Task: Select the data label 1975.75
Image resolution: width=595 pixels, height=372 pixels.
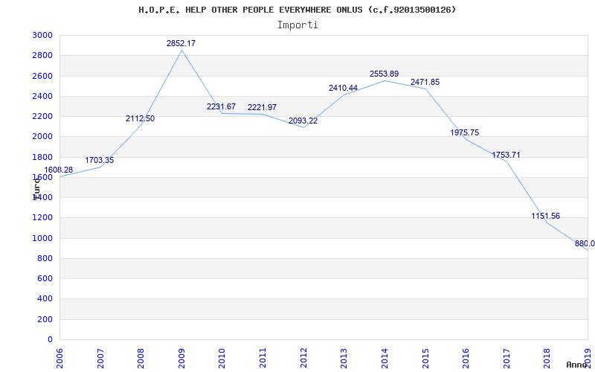Action: pyautogui.click(x=465, y=132)
